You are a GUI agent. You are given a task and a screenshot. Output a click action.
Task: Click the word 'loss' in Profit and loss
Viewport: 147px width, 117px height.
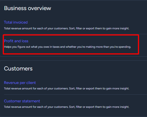point(25,41)
